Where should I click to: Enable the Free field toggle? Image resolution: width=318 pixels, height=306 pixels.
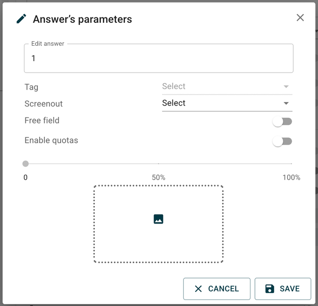[282, 122]
